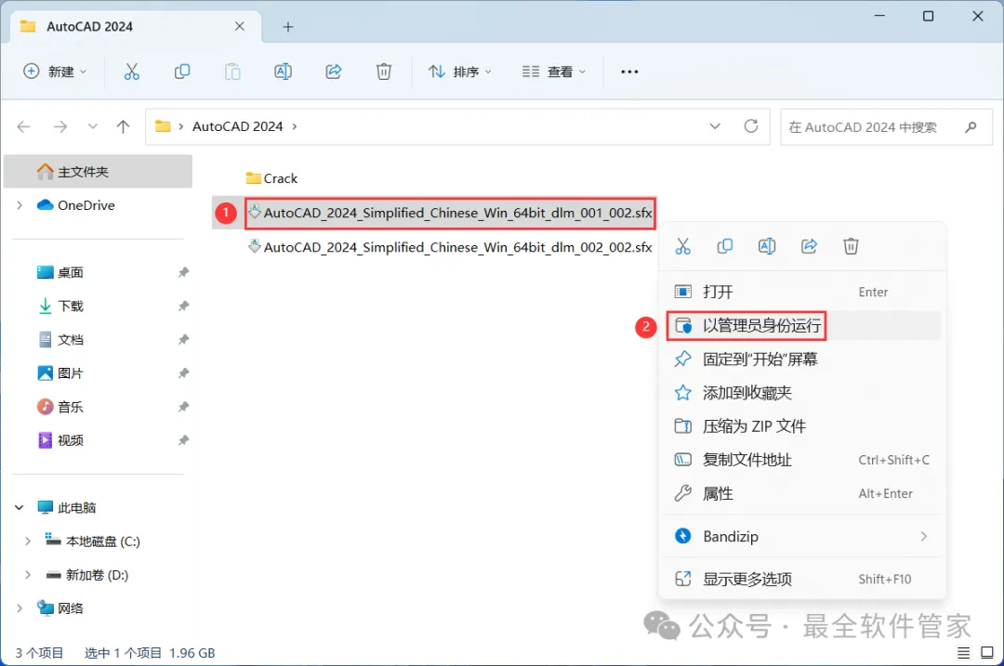Refresh the current folder view
The image size is (1004, 666).
tap(751, 126)
